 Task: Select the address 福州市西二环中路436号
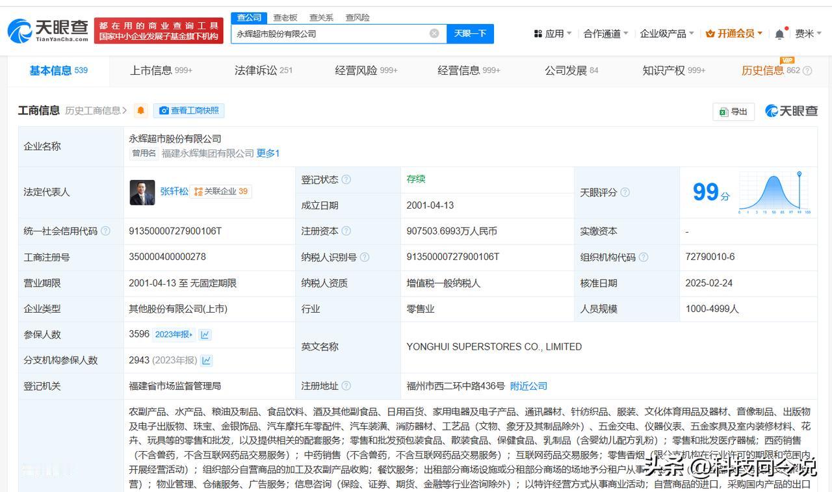[x=456, y=385]
